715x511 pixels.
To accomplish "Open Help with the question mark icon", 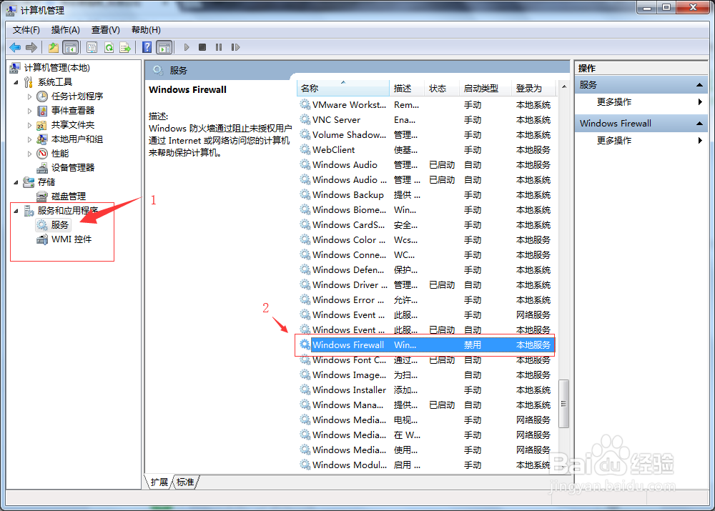I will [x=147, y=47].
